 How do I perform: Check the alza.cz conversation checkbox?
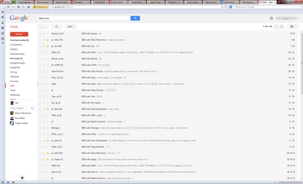(x=40, y=172)
